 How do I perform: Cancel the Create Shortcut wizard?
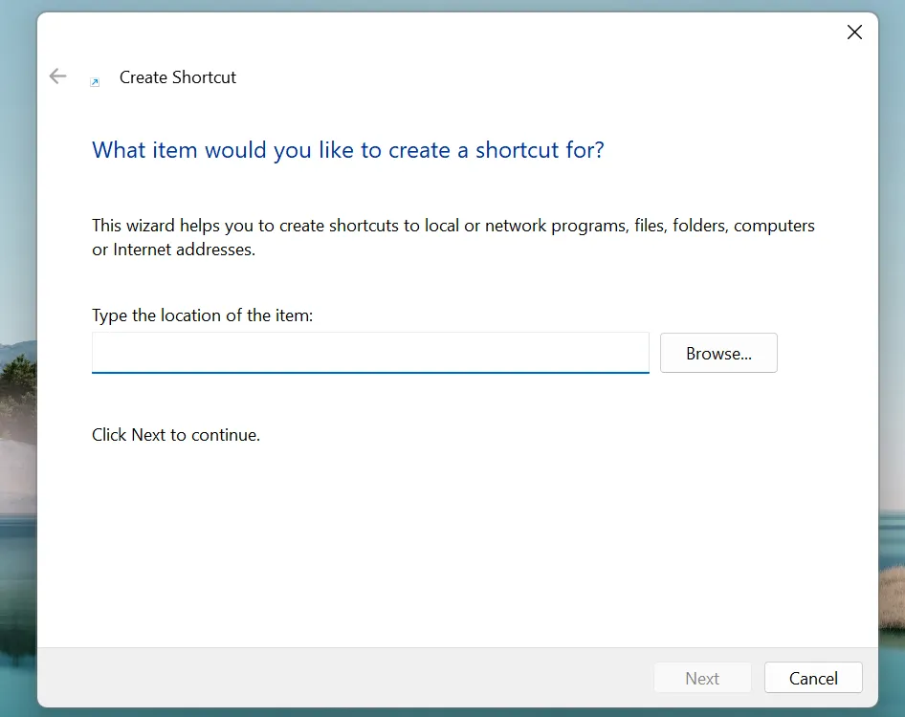(x=813, y=678)
